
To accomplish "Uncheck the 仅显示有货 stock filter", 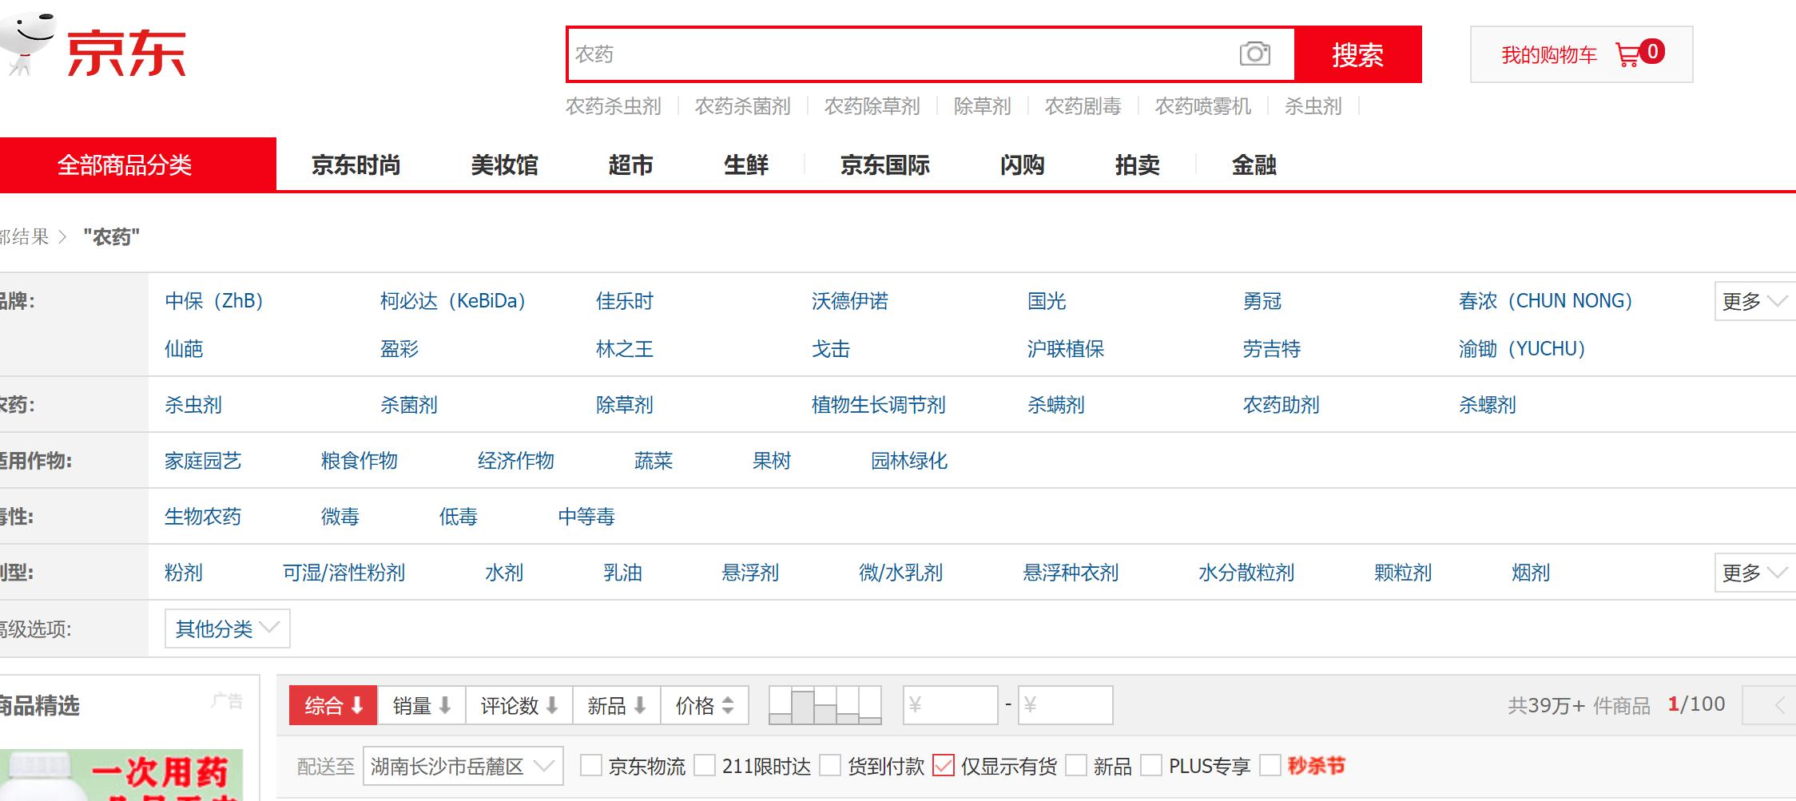I will 946,766.
